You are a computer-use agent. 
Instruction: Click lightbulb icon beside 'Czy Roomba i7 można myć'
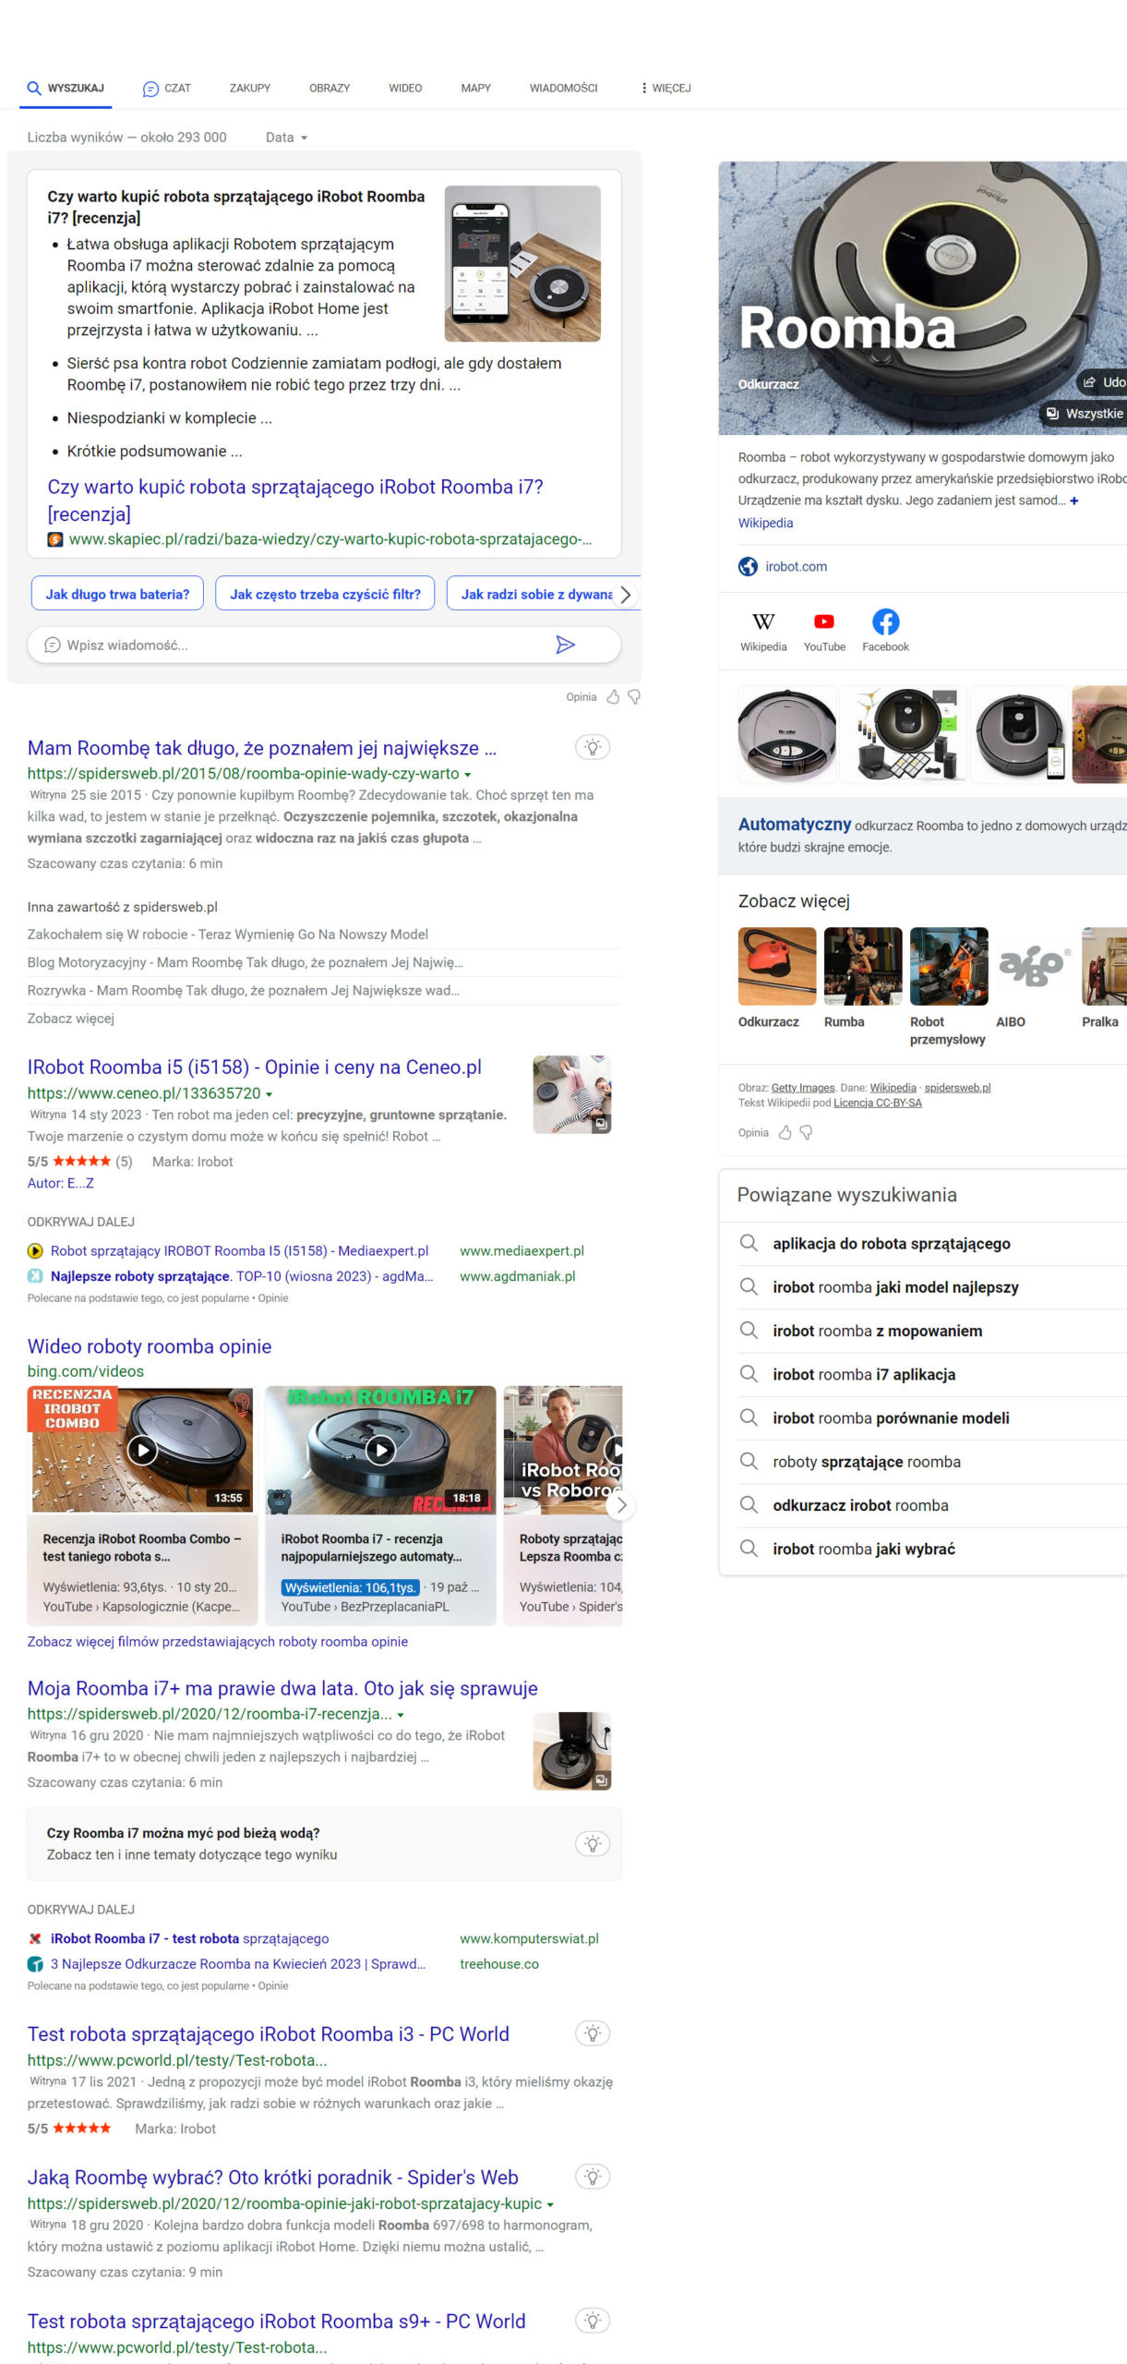(x=593, y=1844)
